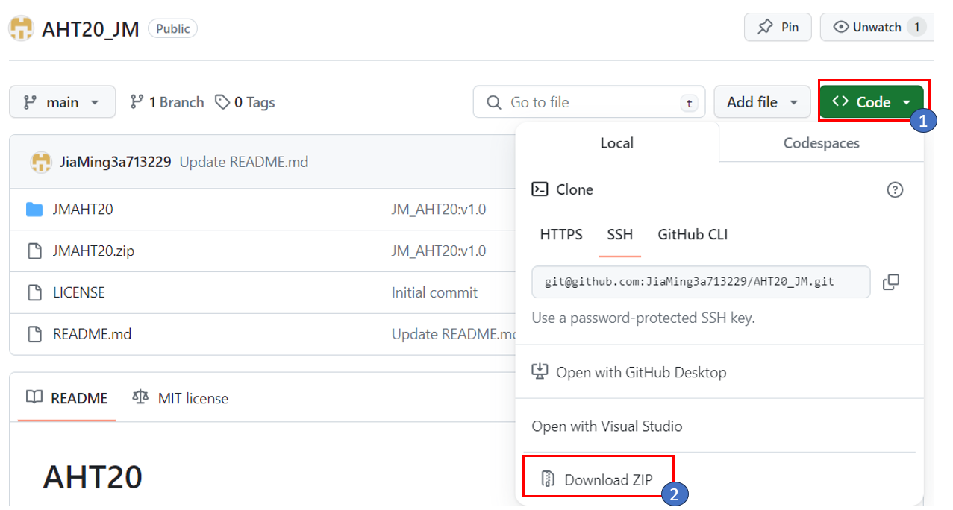Select the SSH clone option

click(620, 234)
